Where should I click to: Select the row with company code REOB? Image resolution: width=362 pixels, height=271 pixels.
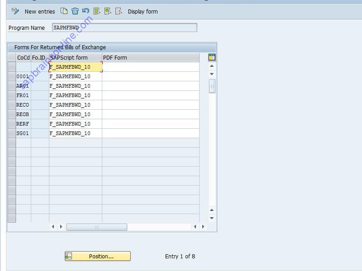12,114
